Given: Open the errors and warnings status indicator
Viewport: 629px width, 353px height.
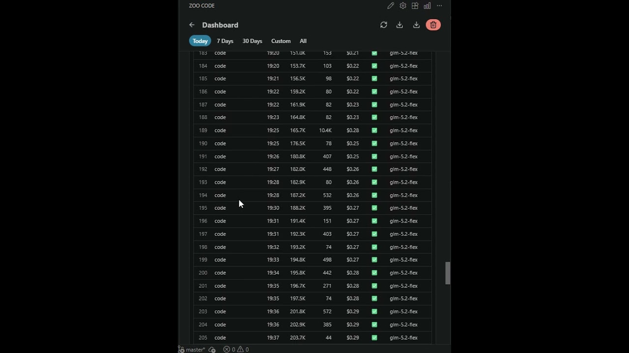Looking at the screenshot, I should tap(236, 350).
